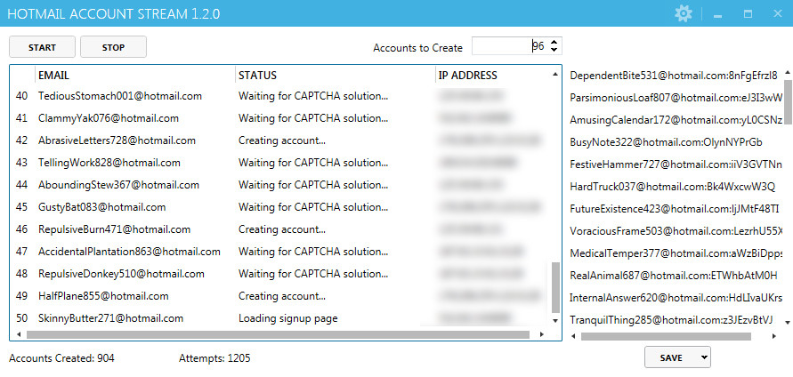Click BusyNote322 entry in created list
793x377 pixels.
pyautogui.click(x=666, y=142)
